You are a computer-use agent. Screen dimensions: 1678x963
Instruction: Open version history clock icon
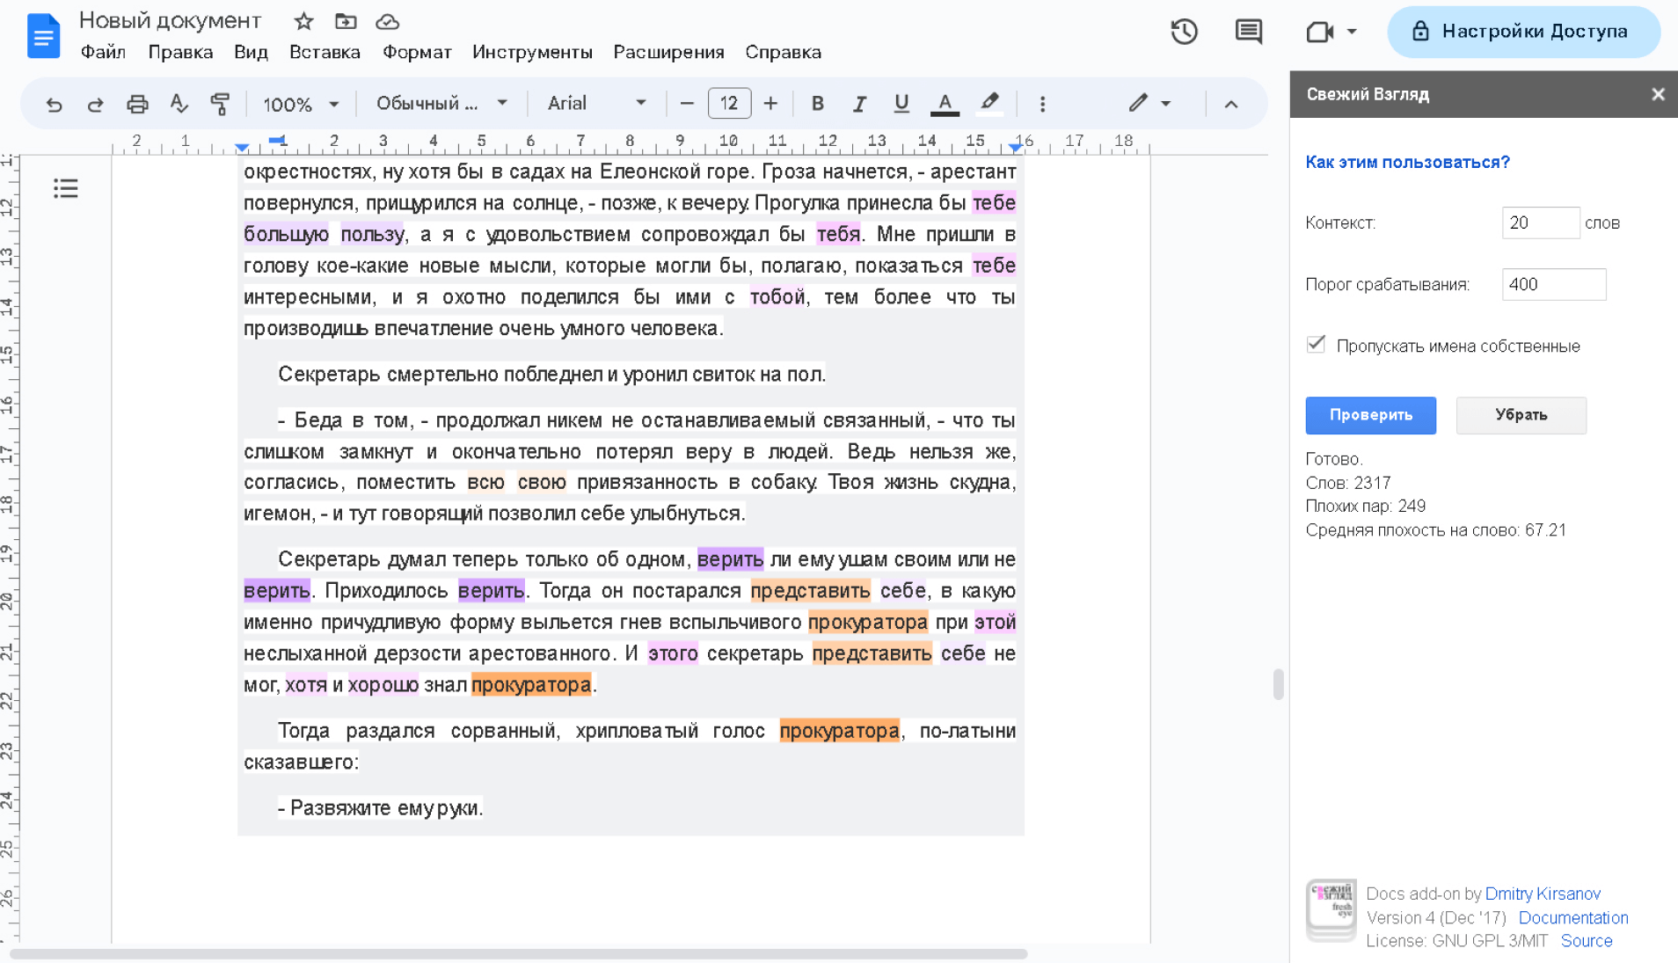coord(1184,33)
